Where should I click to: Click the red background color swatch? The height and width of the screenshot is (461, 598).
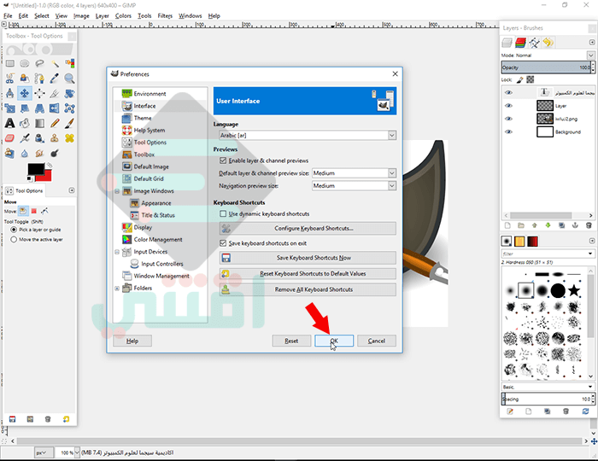47,177
